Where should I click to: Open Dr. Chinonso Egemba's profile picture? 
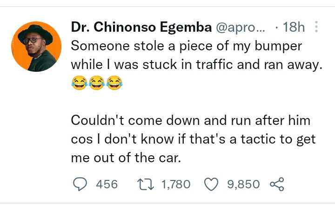coord(40,47)
